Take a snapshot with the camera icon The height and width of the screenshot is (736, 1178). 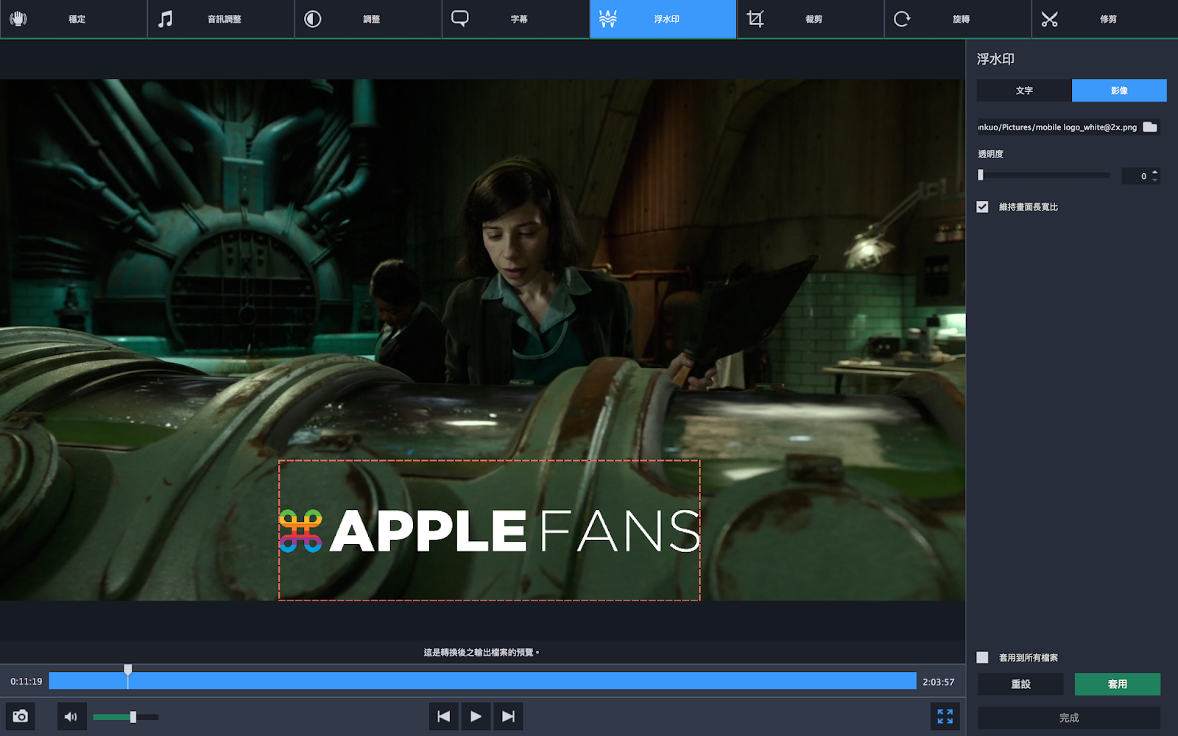21,716
